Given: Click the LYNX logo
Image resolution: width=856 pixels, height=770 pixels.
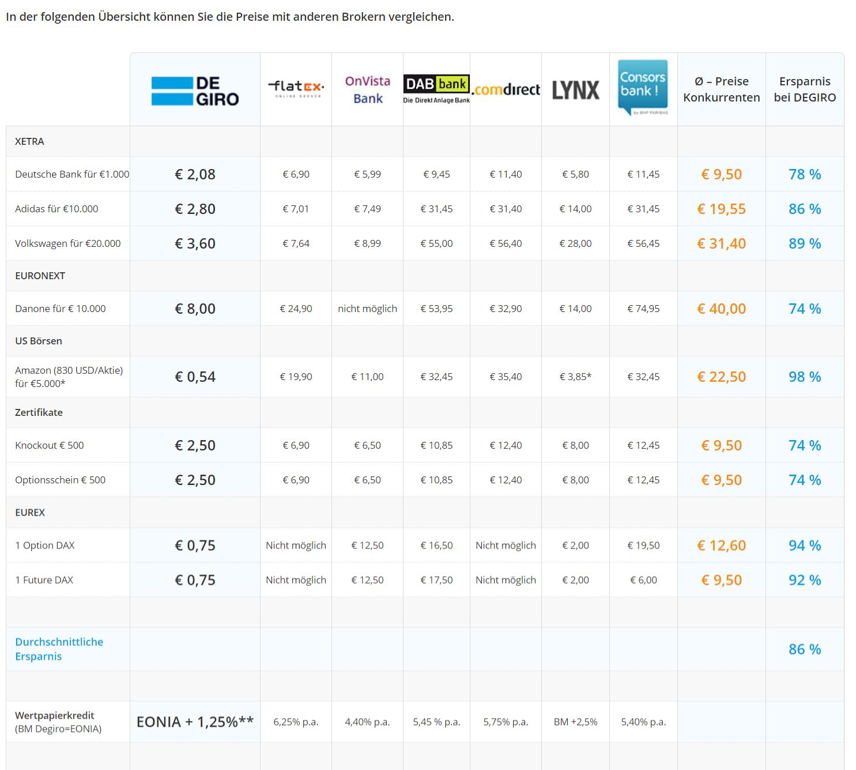Looking at the screenshot, I should click(576, 90).
